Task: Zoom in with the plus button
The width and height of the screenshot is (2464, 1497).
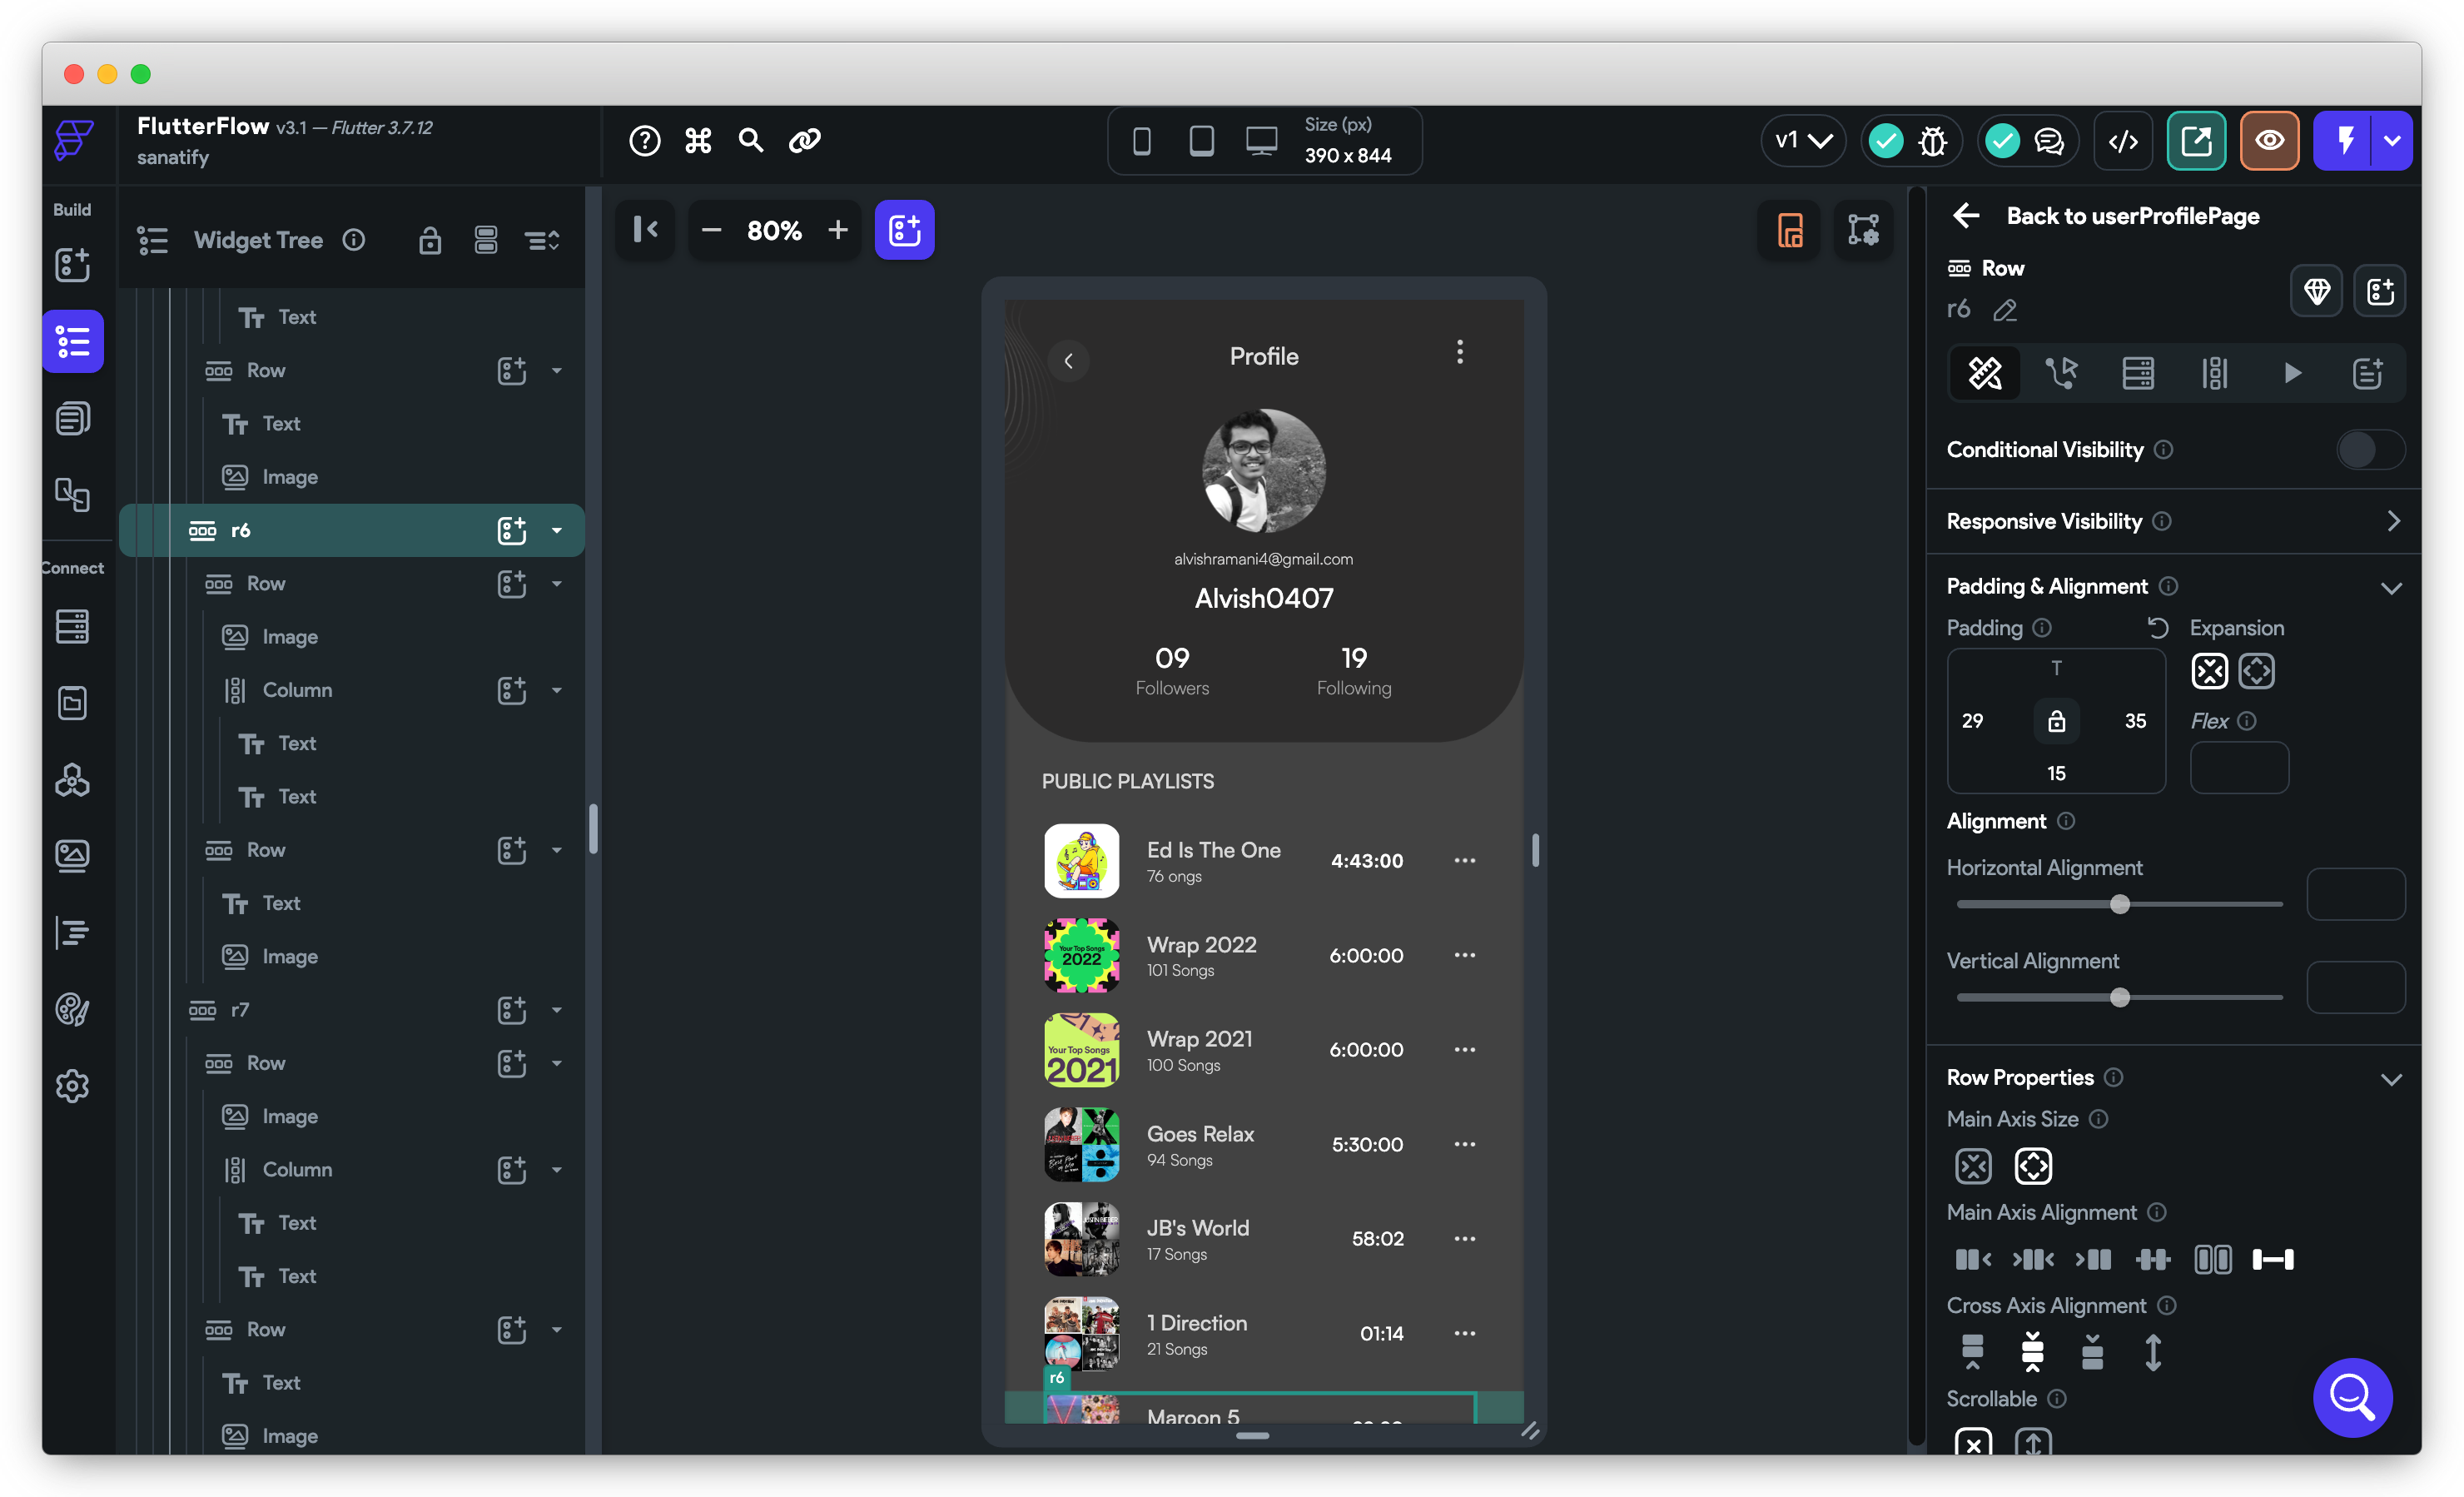Action: tap(838, 230)
